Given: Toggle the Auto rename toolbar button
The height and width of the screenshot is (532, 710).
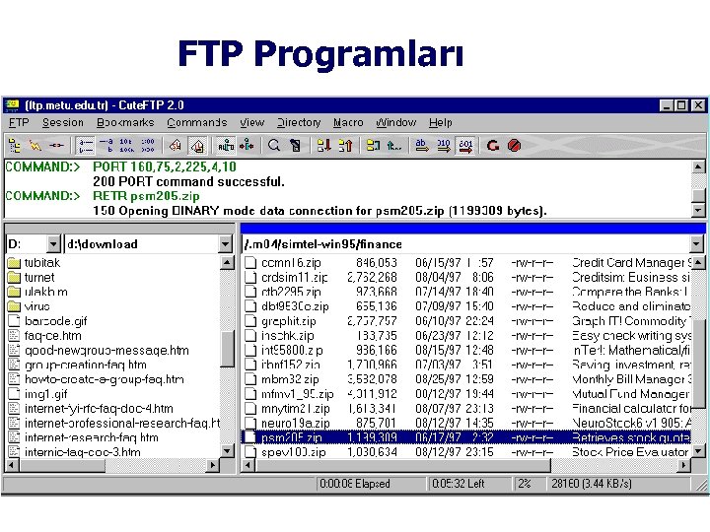Looking at the screenshot, I should tap(226, 146).
